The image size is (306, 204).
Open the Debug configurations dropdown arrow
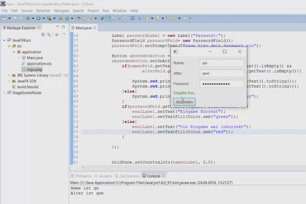[33, 18]
